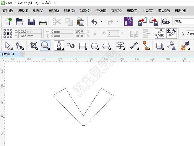Select the Parallel Dimension tool
Screen dimensions: 194x146
tap(134, 46)
